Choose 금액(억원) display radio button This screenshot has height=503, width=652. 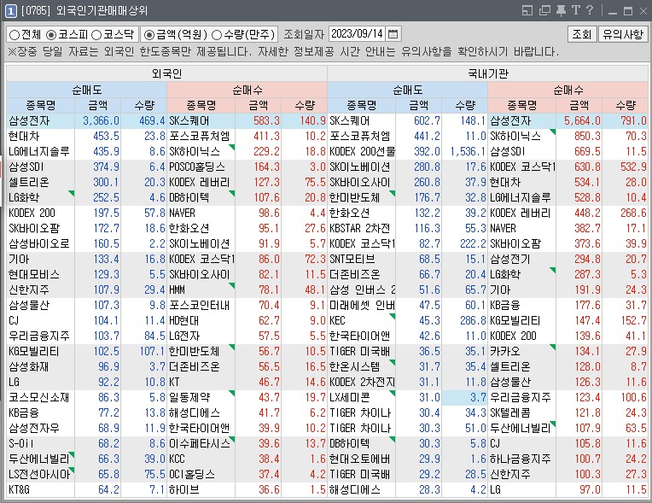click(x=176, y=34)
